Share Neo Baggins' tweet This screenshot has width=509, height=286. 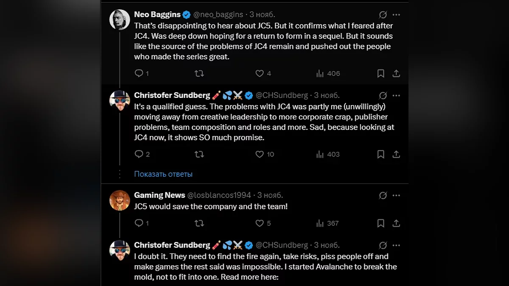[x=396, y=73]
